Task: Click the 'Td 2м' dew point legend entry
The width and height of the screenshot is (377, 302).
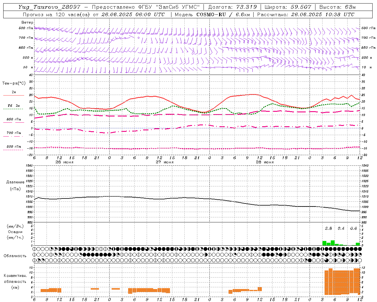Action: click(14, 106)
